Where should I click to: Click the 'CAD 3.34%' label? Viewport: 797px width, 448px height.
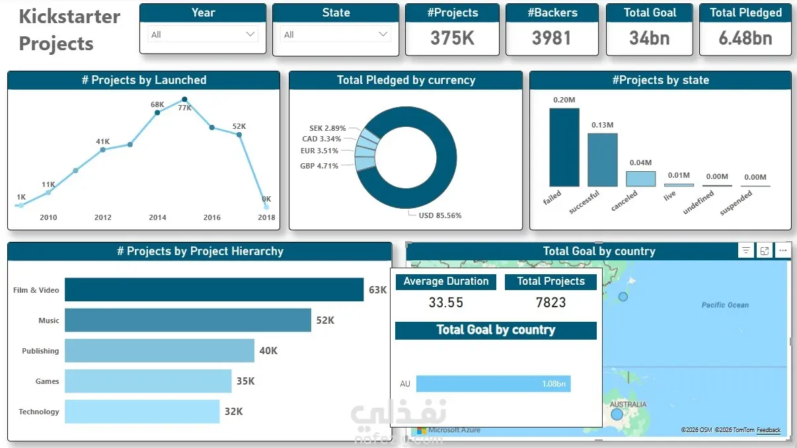(x=322, y=139)
